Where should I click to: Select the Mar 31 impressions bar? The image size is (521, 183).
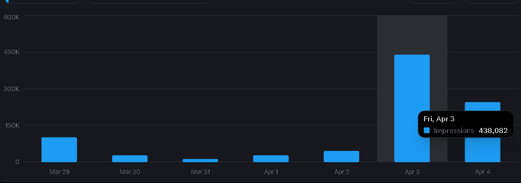pyautogui.click(x=201, y=160)
